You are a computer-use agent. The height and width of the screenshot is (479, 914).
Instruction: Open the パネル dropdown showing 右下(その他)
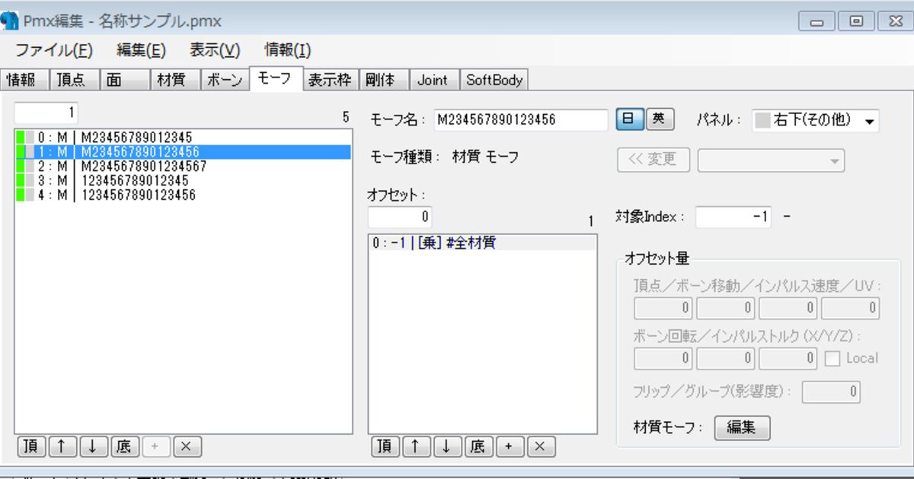point(815,121)
